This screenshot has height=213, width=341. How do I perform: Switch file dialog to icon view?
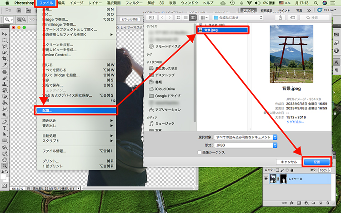pos(178,18)
